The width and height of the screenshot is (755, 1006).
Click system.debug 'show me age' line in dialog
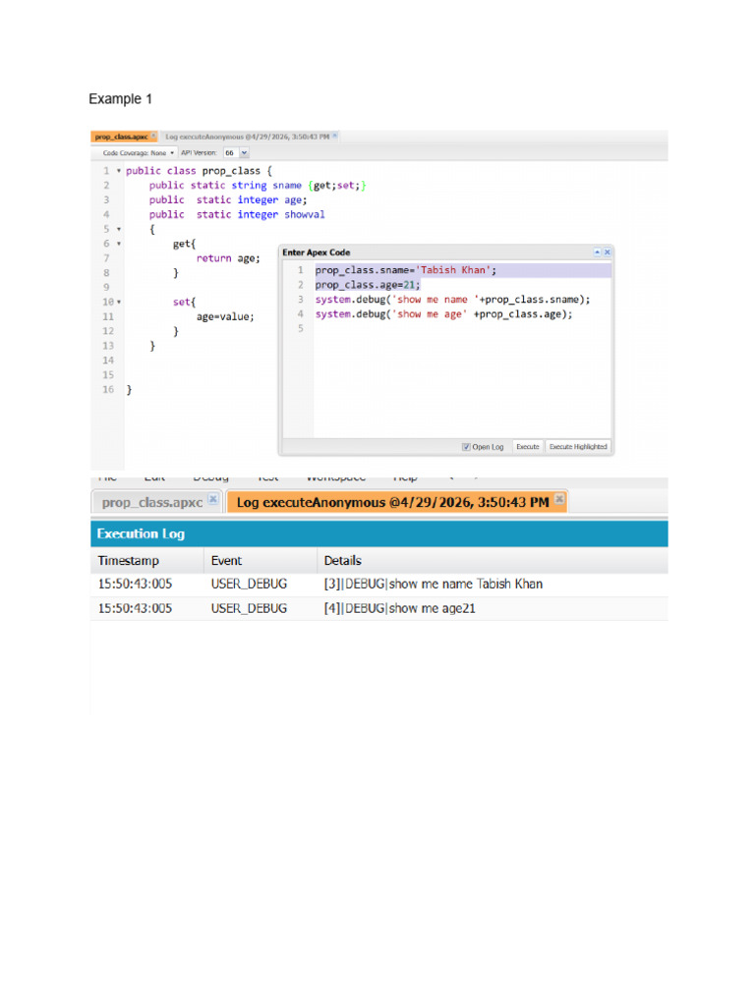pyautogui.click(x=443, y=314)
